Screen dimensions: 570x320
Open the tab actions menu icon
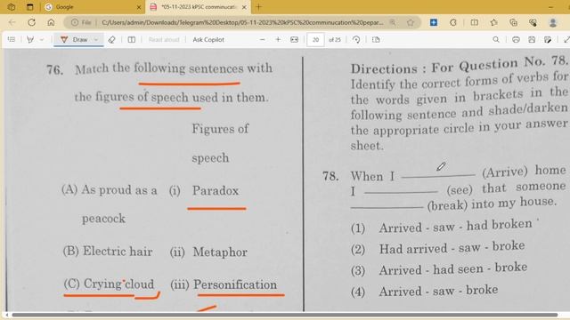[29, 7]
